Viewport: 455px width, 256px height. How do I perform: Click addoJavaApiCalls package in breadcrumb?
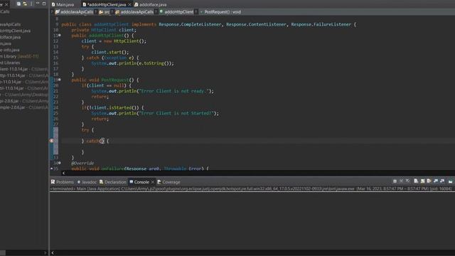(134, 12)
